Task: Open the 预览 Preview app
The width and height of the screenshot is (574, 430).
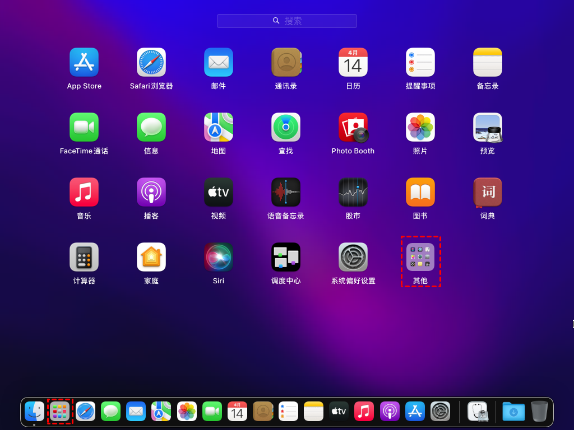Action: point(488,127)
